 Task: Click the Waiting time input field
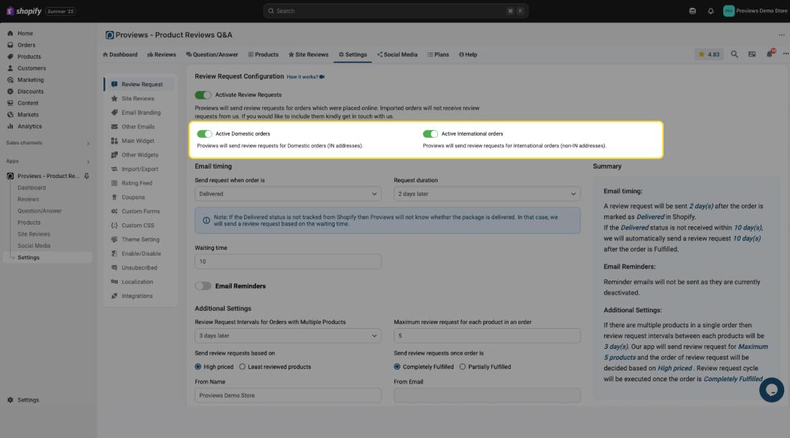point(288,261)
